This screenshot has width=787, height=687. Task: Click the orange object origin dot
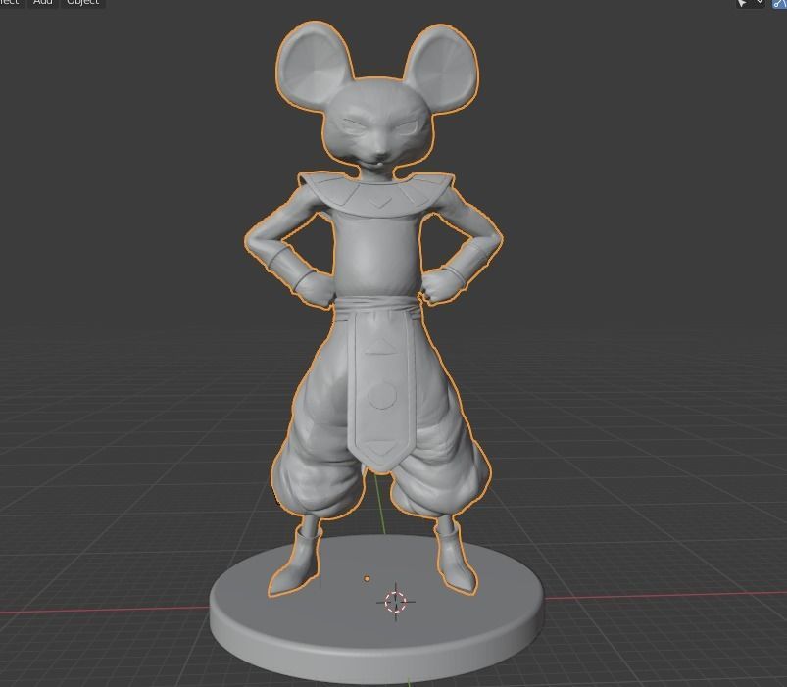point(367,578)
